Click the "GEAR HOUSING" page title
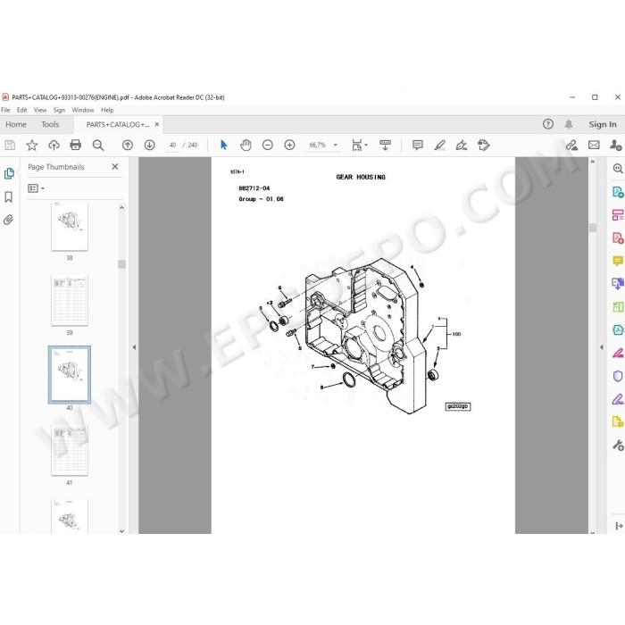This screenshot has width=625, height=625. point(361,177)
